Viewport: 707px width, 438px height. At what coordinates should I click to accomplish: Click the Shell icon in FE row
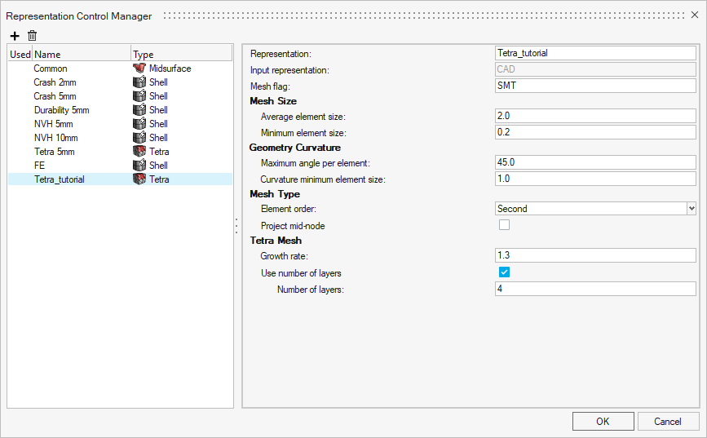pos(139,166)
